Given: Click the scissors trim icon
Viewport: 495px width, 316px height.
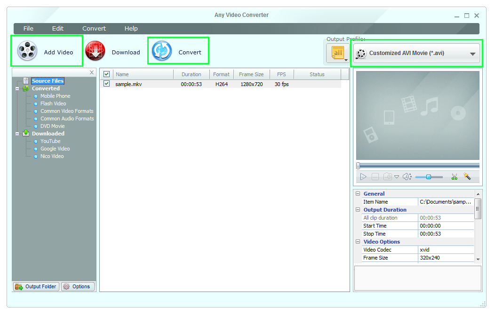Looking at the screenshot, I should 455,176.
